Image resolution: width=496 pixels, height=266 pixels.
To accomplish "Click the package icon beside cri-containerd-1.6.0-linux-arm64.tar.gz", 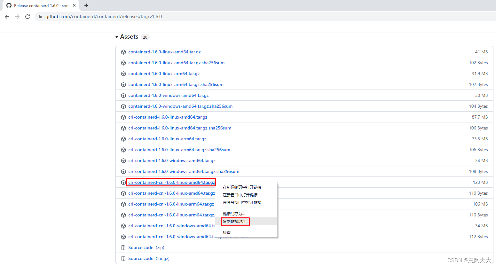I will (x=123, y=139).
